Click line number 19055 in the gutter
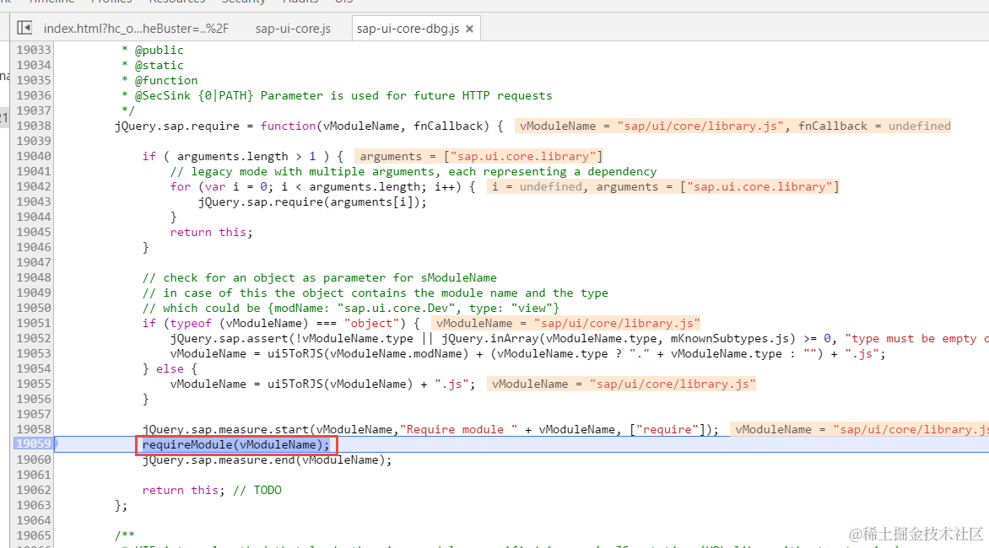 coord(34,384)
